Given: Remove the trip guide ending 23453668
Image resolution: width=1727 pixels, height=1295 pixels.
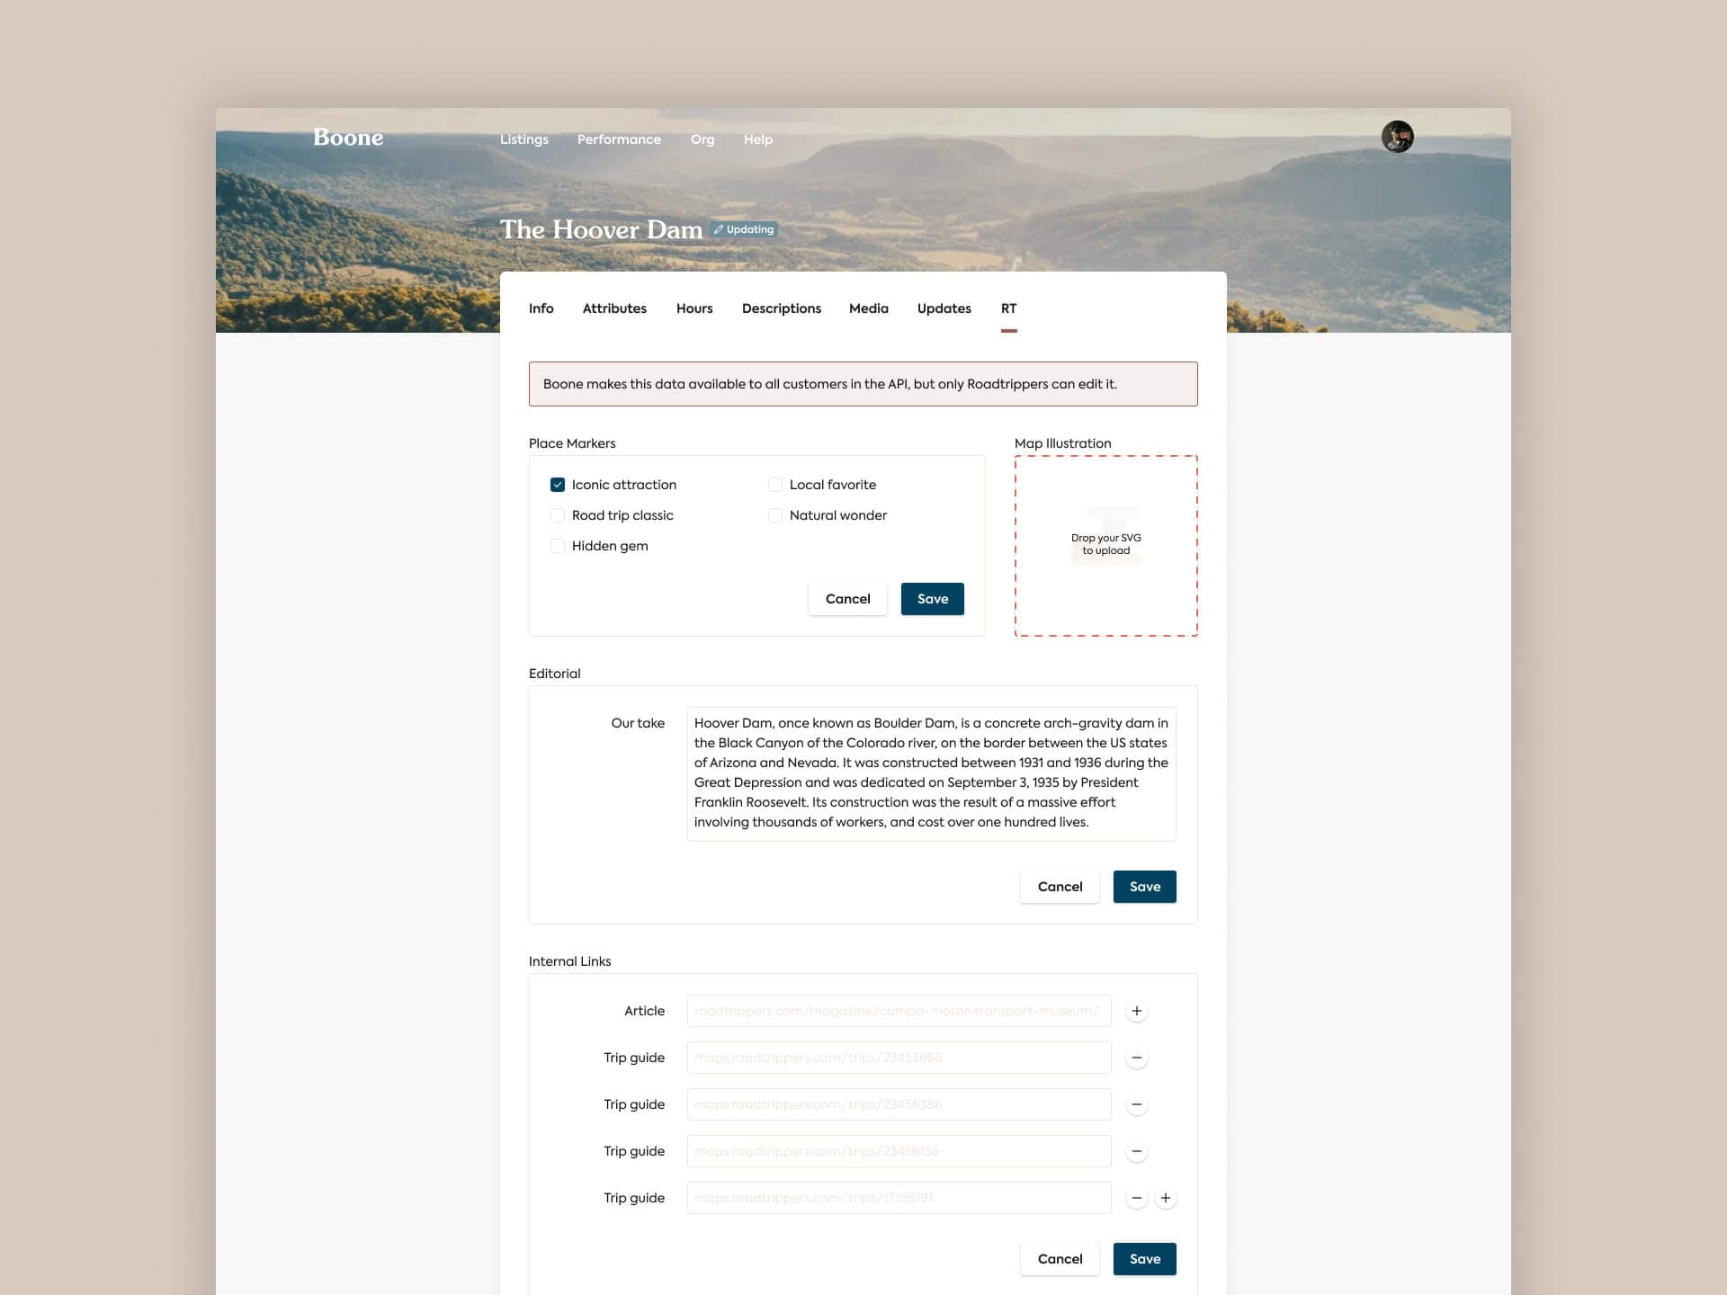Looking at the screenshot, I should click(1137, 1058).
